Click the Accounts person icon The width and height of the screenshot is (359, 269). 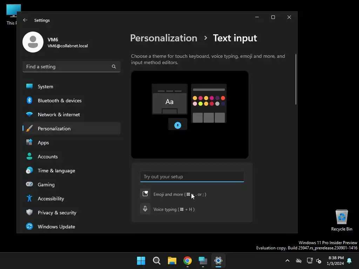pos(29,156)
